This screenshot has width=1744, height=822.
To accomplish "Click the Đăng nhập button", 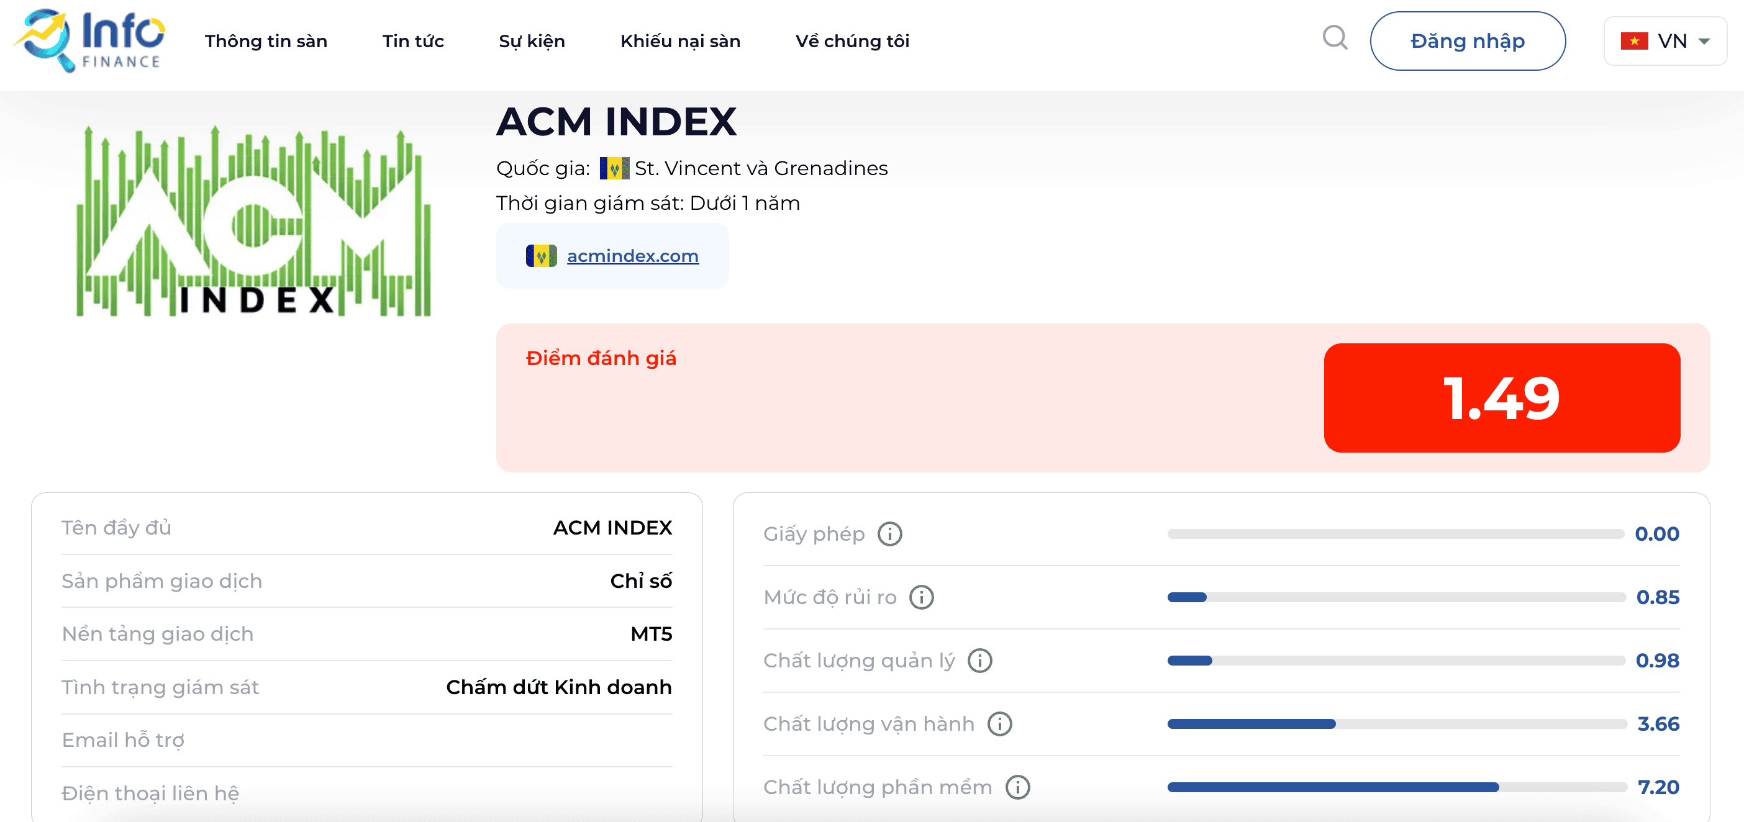I will [1467, 41].
